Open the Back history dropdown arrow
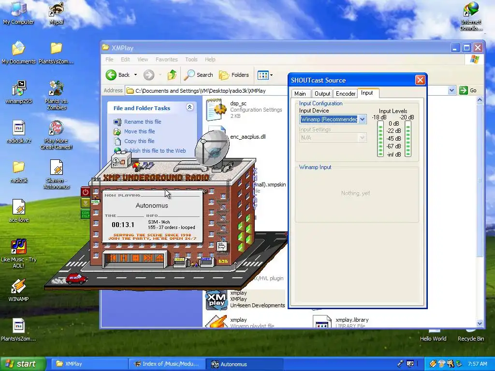The width and height of the screenshot is (495, 371). point(135,75)
